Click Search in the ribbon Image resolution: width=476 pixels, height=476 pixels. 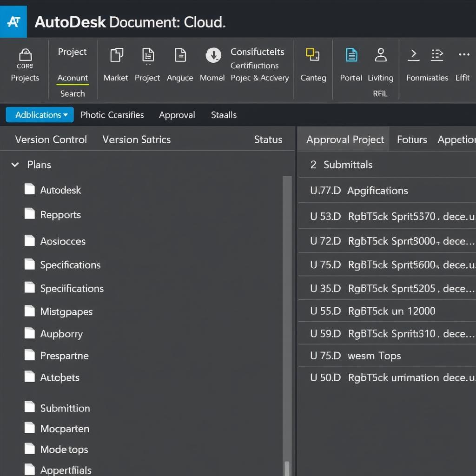click(73, 93)
